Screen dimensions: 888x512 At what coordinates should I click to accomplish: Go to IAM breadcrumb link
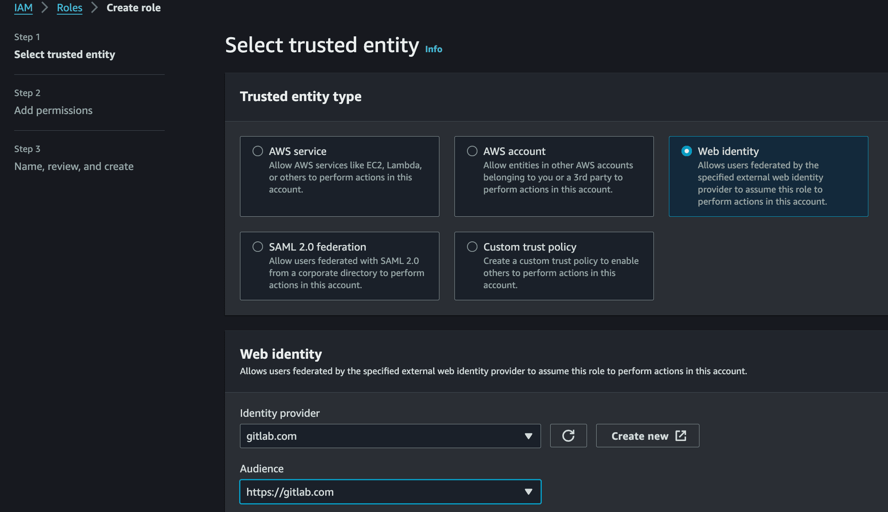coord(23,8)
